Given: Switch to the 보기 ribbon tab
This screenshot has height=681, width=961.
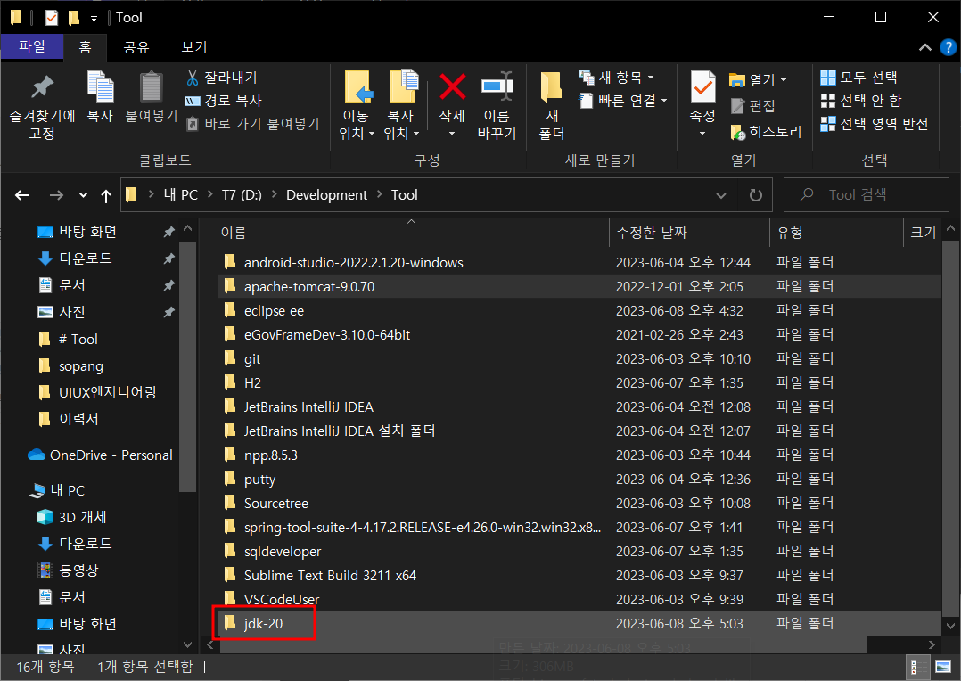Looking at the screenshot, I should coord(194,46).
